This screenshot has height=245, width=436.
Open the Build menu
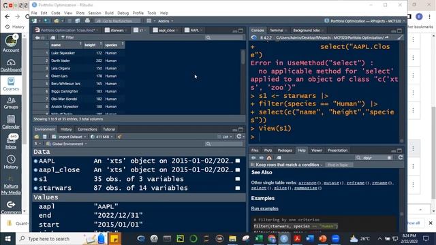point(109,13)
